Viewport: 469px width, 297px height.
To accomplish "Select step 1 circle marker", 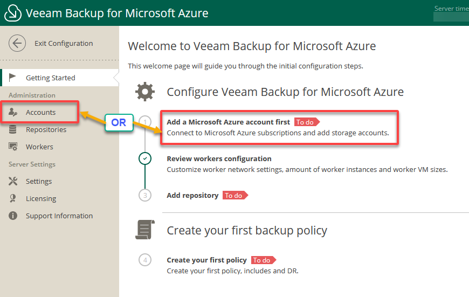I will pyautogui.click(x=145, y=122).
